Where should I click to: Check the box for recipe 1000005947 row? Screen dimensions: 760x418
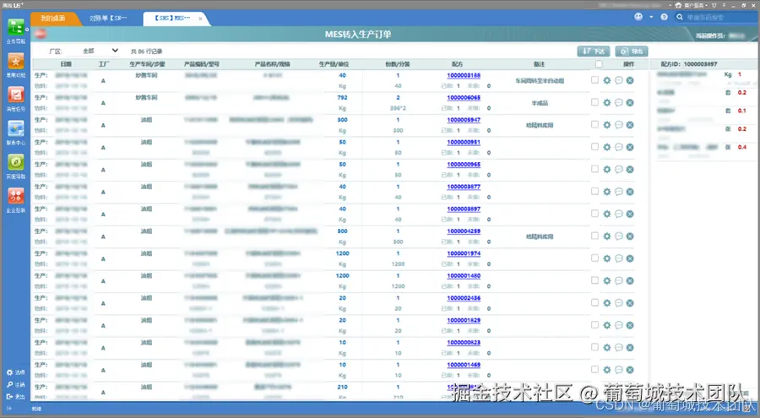594,125
